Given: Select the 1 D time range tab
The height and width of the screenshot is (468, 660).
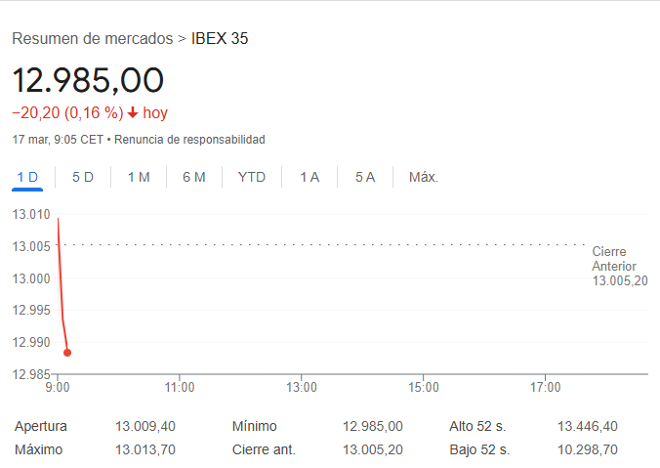Looking at the screenshot, I should 27,177.
